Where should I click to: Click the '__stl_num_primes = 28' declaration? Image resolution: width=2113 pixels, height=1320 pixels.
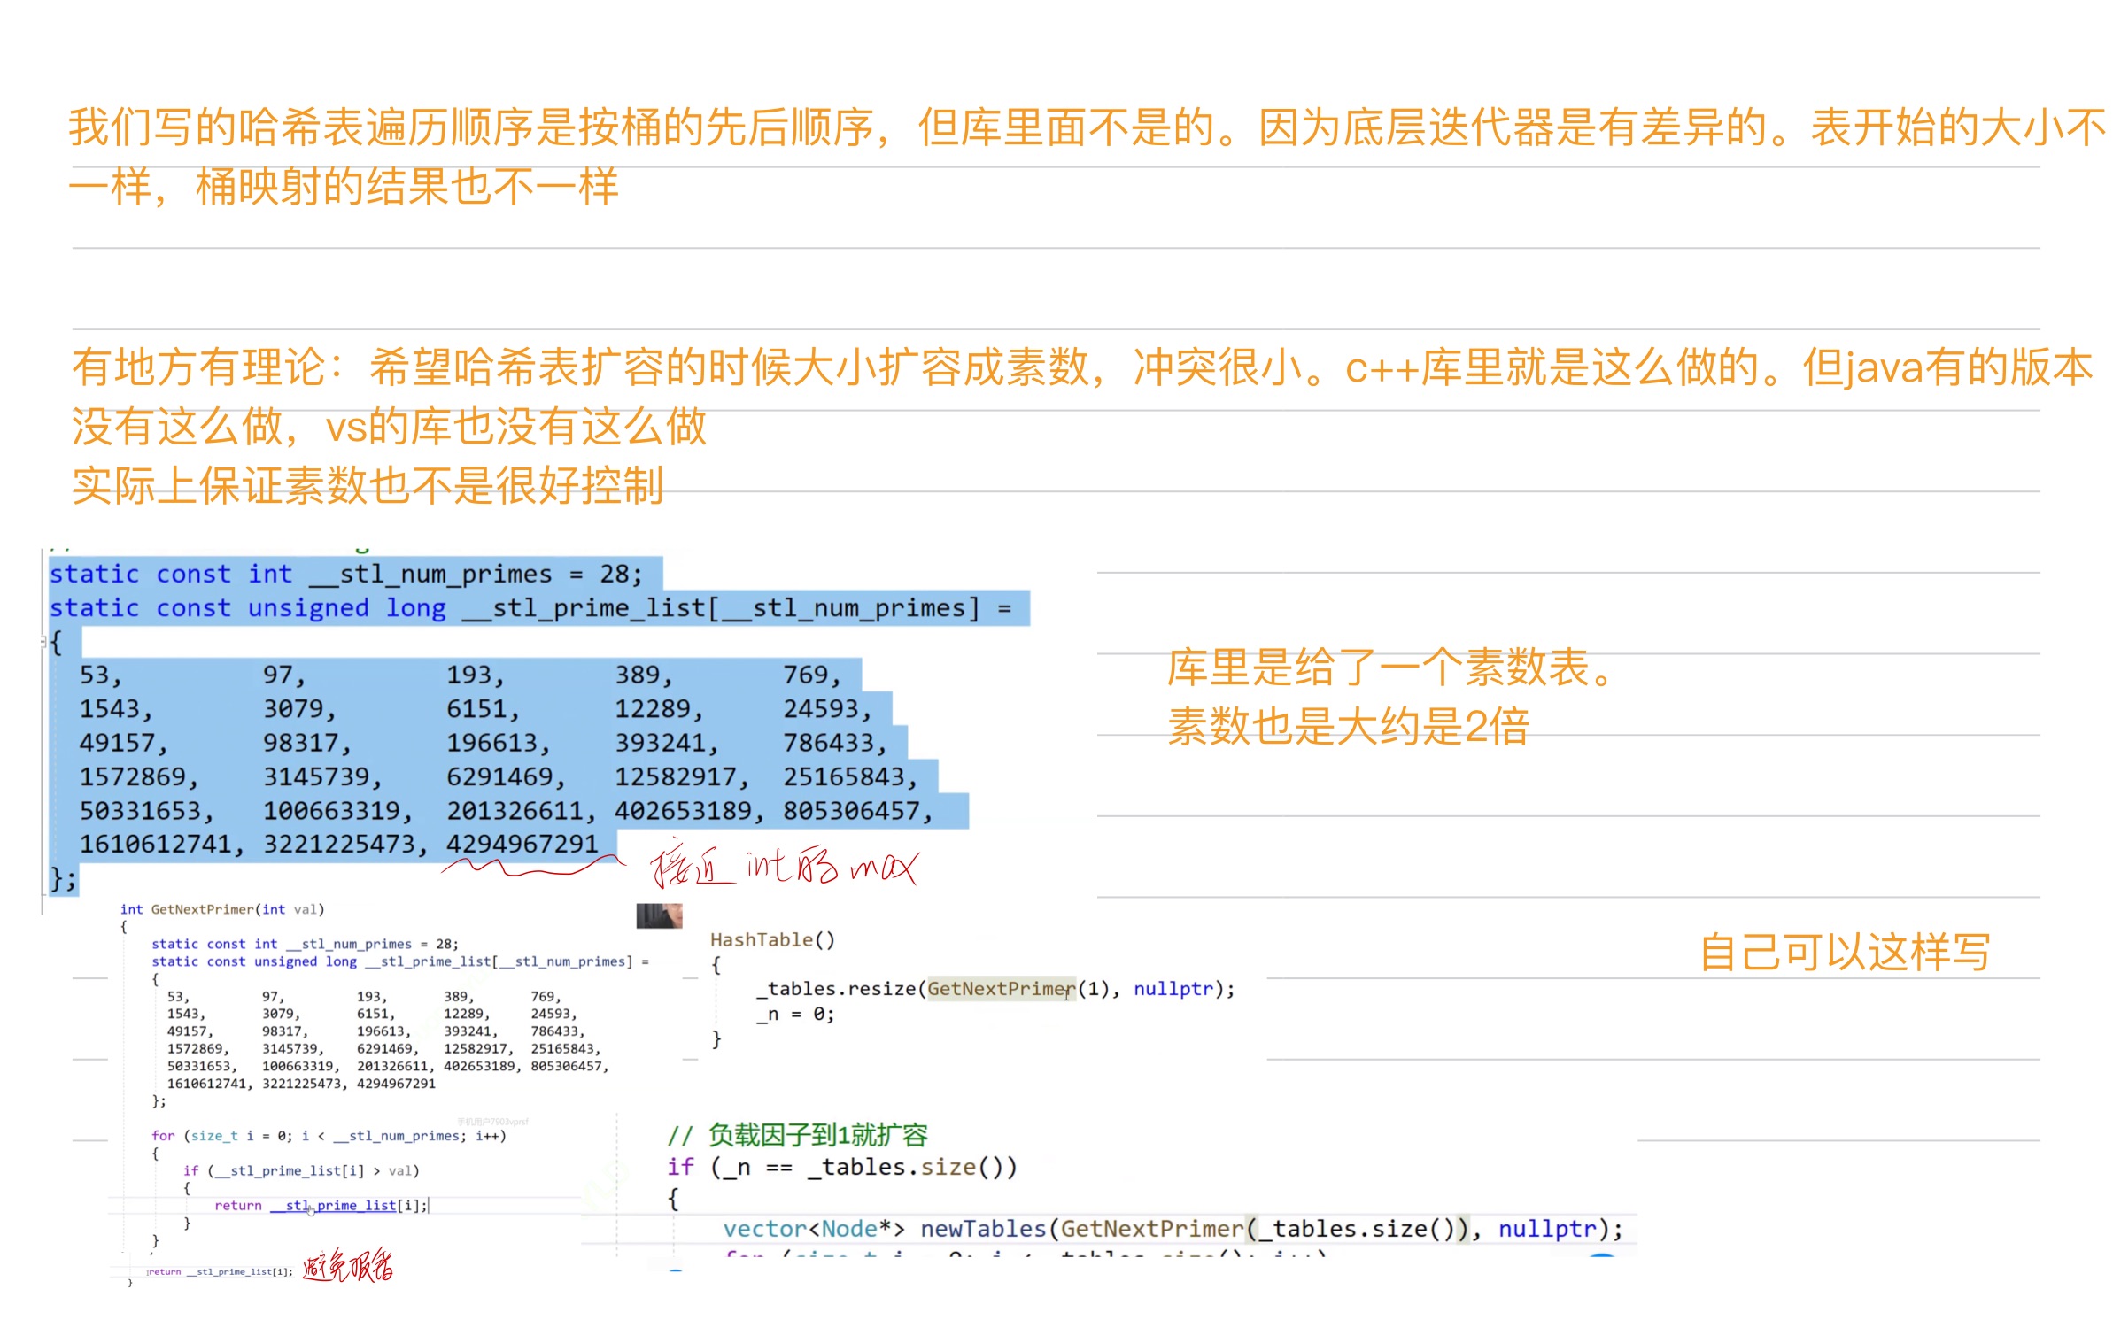pos(476,574)
